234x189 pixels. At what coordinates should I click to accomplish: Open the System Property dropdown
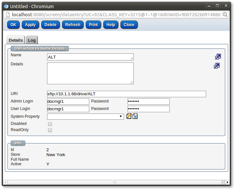(x=85, y=116)
